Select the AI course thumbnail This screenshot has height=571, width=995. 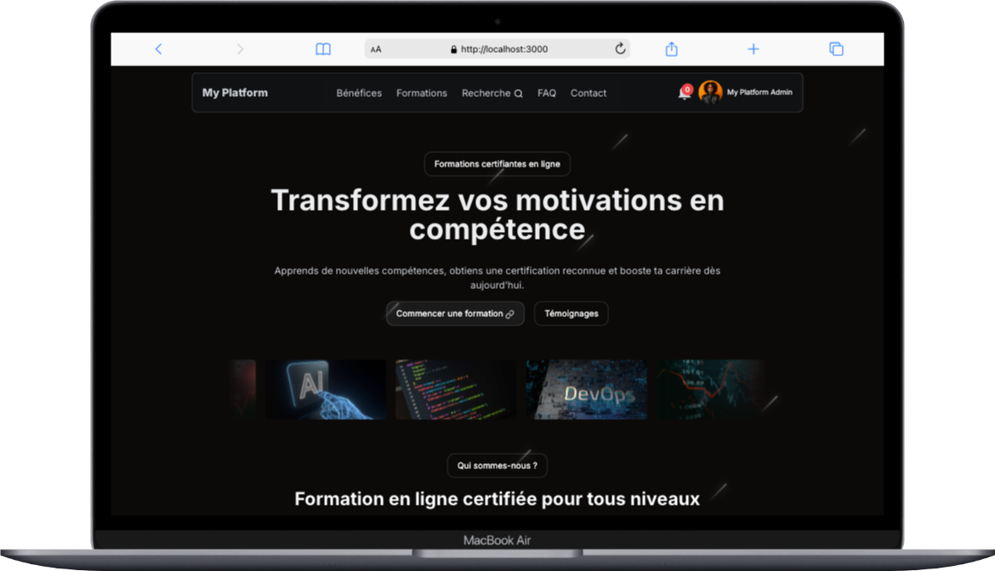point(326,390)
